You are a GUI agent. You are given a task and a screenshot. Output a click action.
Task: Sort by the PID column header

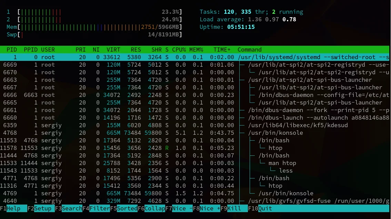click(12, 50)
